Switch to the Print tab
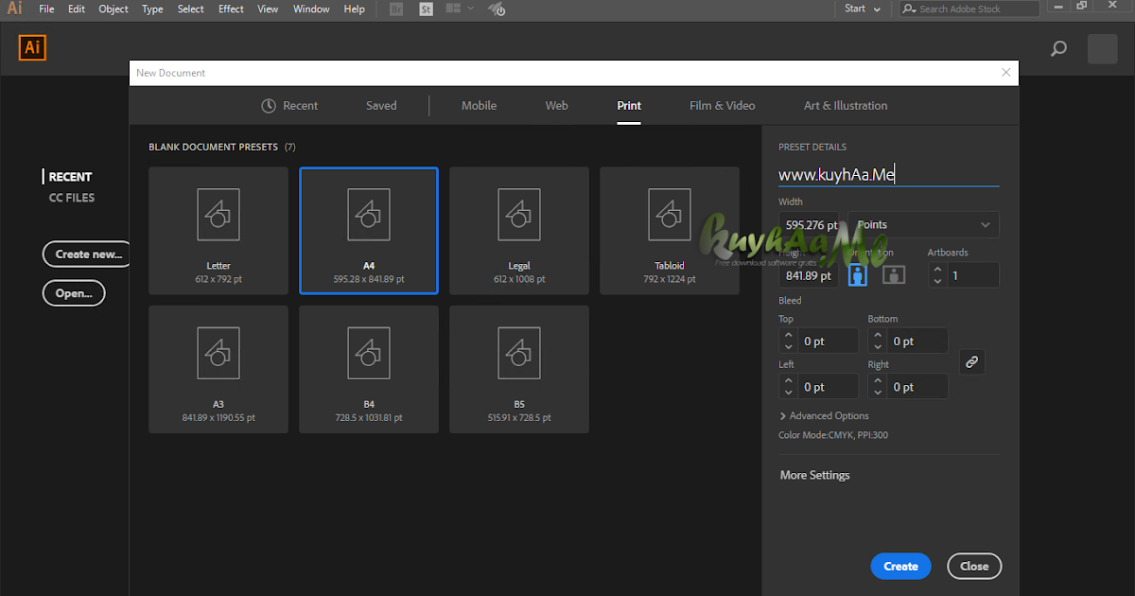This screenshot has height=596, width=1135. (x=629, y=106)
